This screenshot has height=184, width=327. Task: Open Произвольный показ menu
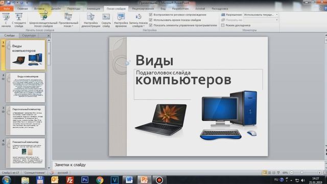coord(68,20)
